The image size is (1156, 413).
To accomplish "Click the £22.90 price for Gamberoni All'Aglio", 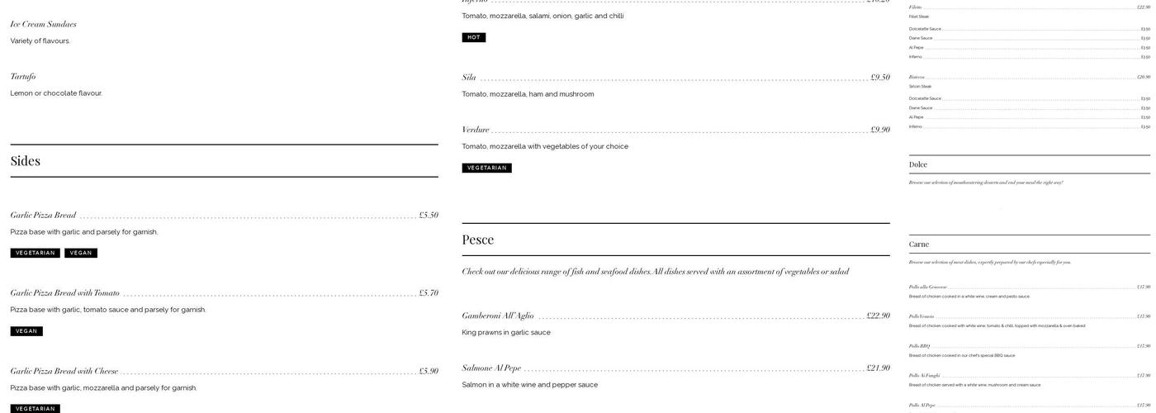I will click(878, 316).
